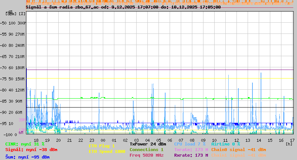Viewport: 297px width, 160px height.
Task: Click the "18" hour label on time axis
Action: (x=36, y=140)
